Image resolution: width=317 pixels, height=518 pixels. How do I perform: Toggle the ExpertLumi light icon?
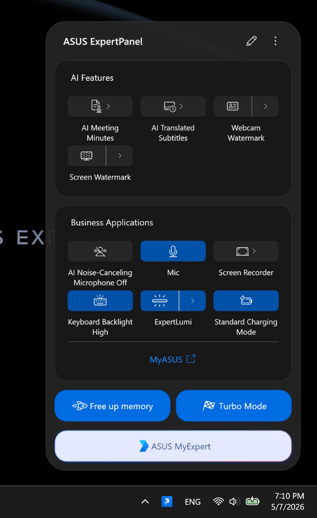click(159, 301)
